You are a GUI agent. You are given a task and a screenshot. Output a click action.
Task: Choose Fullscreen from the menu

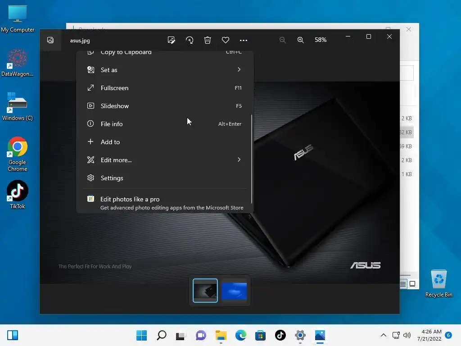165,88
